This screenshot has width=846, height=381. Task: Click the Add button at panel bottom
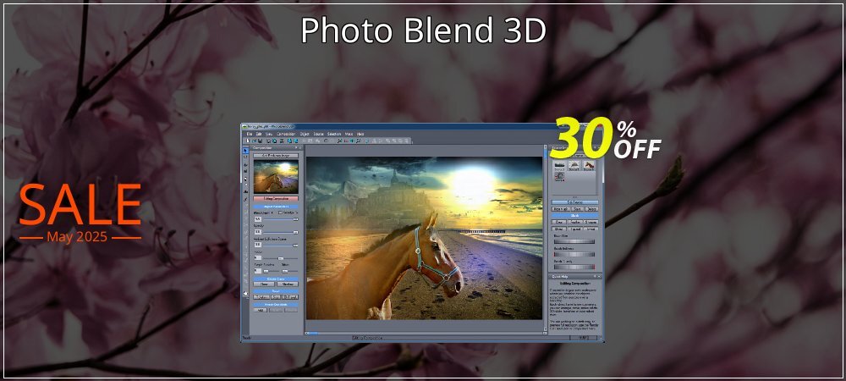261,310
